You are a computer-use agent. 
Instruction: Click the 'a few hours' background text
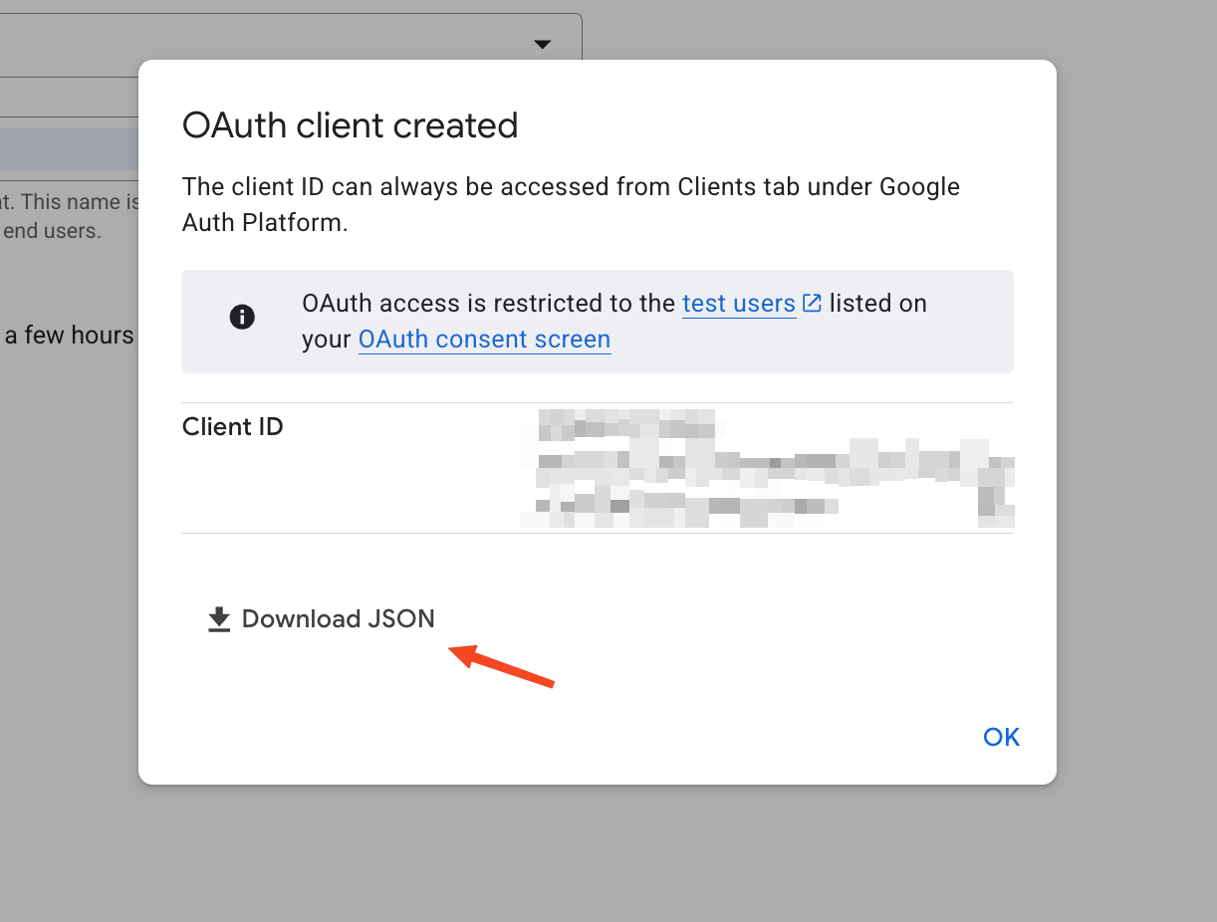(x=69, y=336)
